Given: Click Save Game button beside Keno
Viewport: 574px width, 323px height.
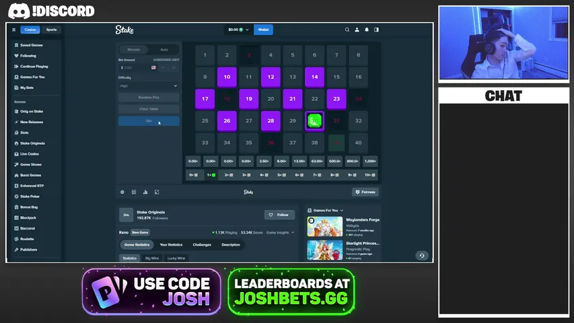Looking at the screenshot, I should click(x=140, y=233).
